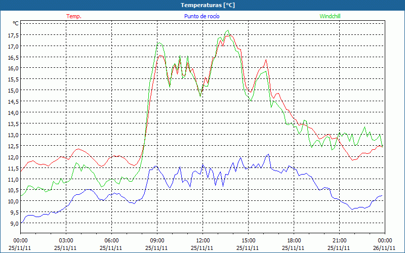Click the 16,5 y-axis value
The image size is (405, 253).
click(13, 58)
